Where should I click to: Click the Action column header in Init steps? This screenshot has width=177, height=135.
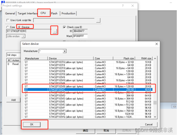[x=16, y=60]
